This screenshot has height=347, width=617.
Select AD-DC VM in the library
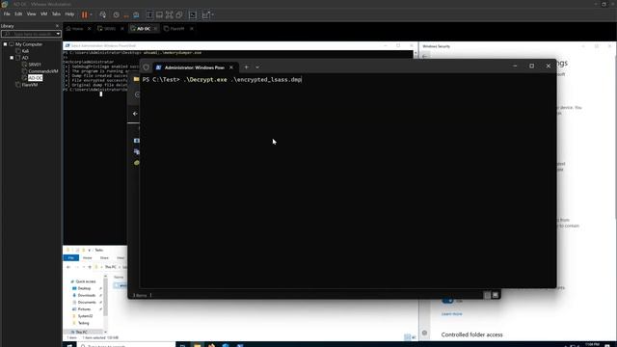(35, 78)
